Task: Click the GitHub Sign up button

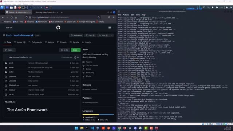Action: coord(9,28)
